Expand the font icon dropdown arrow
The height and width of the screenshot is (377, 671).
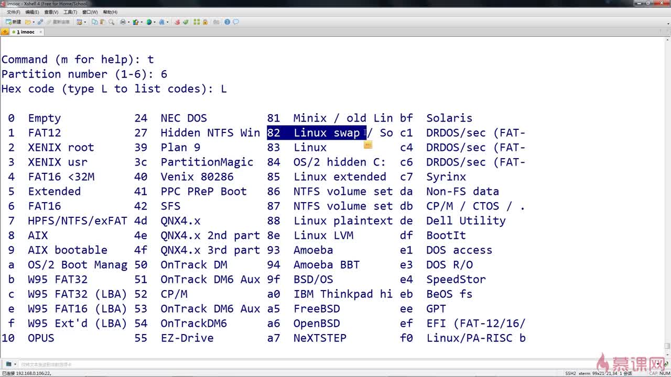(167, 22)
